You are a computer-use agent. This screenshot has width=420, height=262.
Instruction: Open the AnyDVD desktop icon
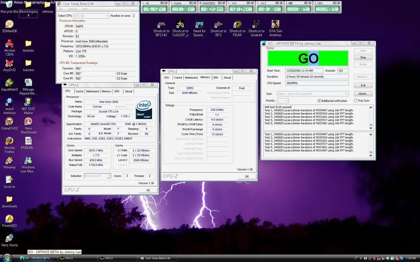pos(9,65)
